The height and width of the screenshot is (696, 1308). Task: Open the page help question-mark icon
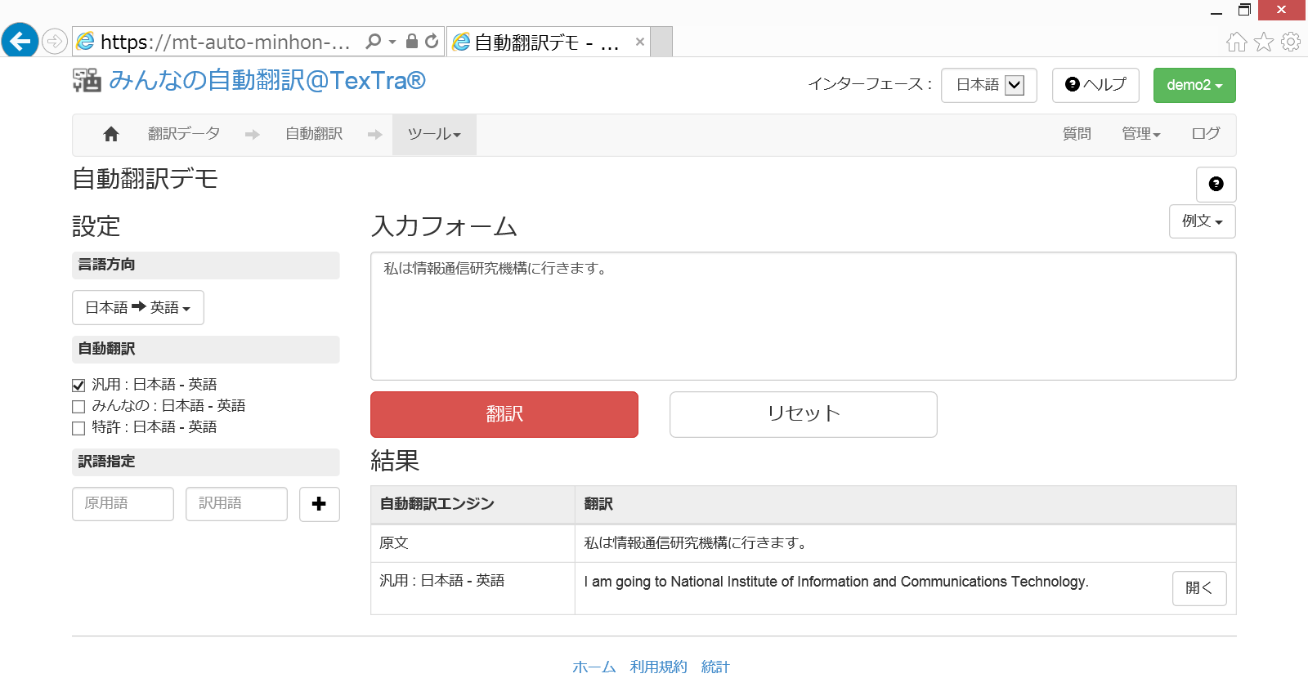click(x=1216, y=184)
